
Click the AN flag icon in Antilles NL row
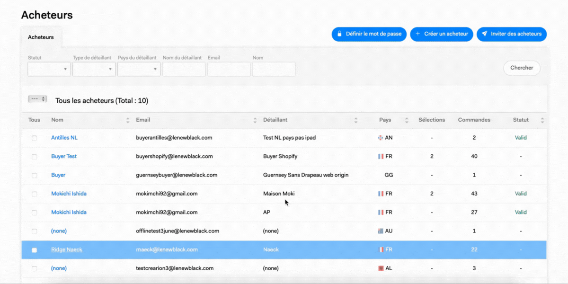pyautogui.click(x=381, y=138)
